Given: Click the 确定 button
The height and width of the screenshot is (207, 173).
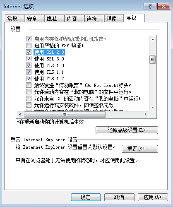Looking at the screenshot, I should pyautogui.click(x=86, y=197).
